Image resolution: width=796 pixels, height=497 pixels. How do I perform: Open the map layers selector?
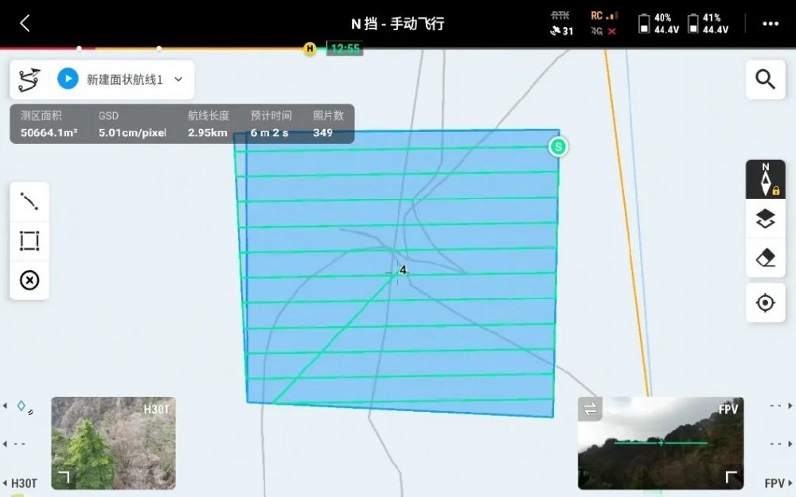click(765, 219)
